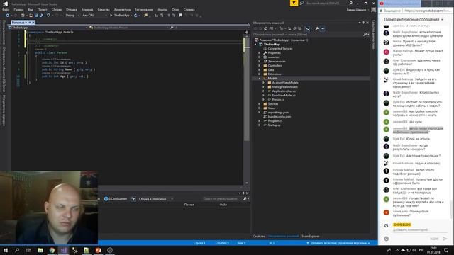Toggle the bookmark toolbar icon

click(x=181, y=16)
